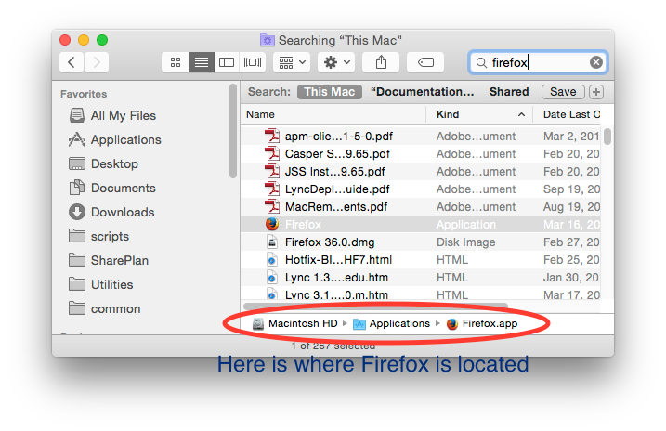Click PDF icon of Casper S...9.65.pdf
The image size is (666, 431).
272,153
